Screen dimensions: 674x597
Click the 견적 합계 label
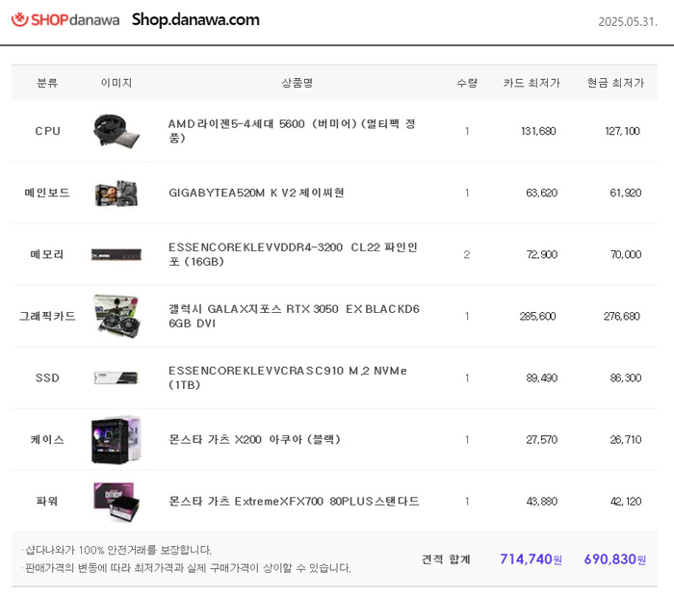pos(446,559)
